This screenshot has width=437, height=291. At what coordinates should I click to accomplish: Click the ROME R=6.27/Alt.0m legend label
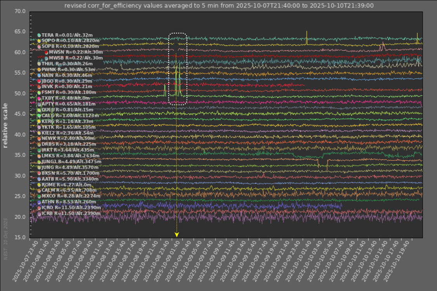click(68, 185)
